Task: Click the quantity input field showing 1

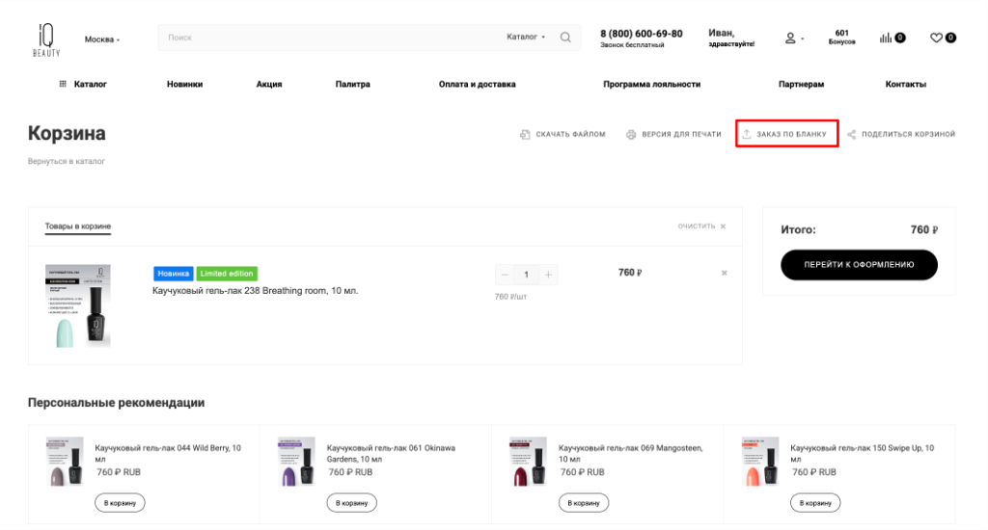Action: pos(526,275)
